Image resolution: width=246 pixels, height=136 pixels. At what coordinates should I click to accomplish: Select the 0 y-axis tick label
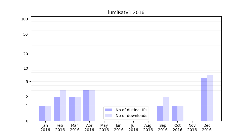(x=27, y=121)
